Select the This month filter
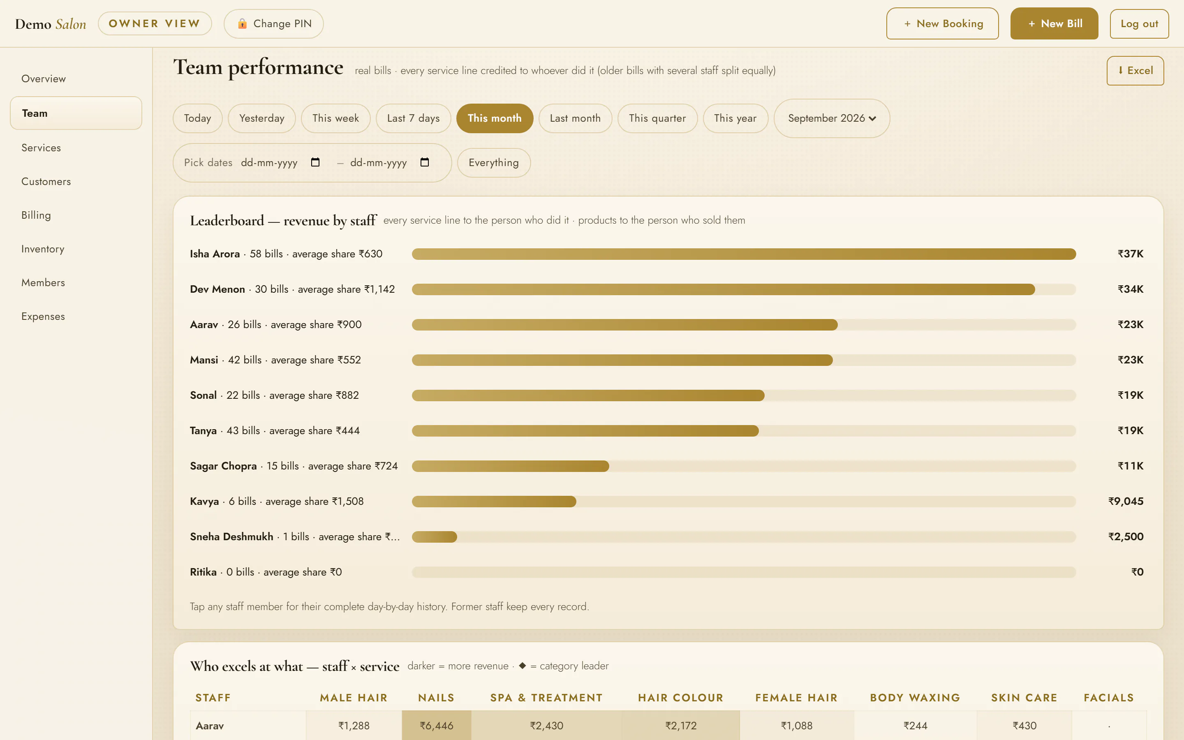This screenshot has height=740, width=1184. coord(495,118)
